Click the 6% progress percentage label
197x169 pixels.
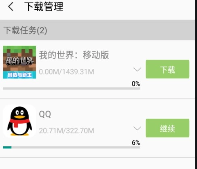(136, 143)
